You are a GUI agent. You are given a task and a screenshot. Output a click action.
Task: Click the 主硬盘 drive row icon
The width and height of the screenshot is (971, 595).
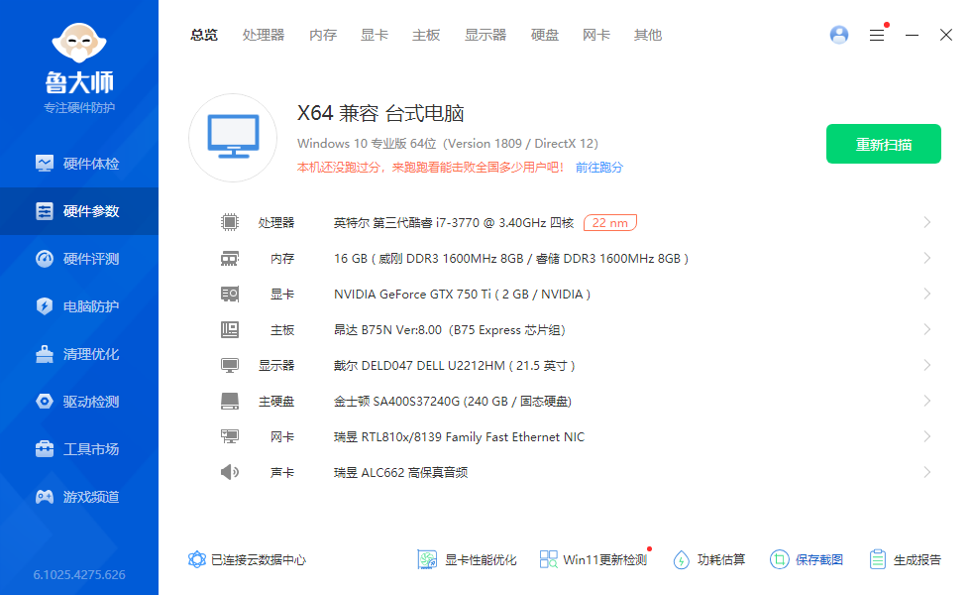[230, 401]
